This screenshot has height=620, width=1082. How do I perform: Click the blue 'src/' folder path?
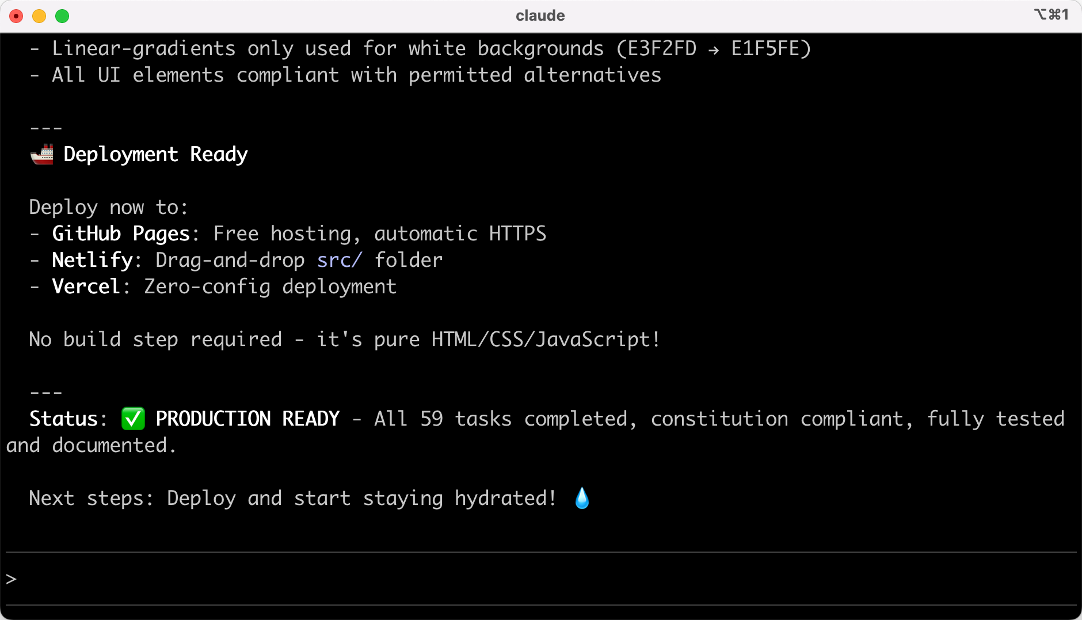340,260
